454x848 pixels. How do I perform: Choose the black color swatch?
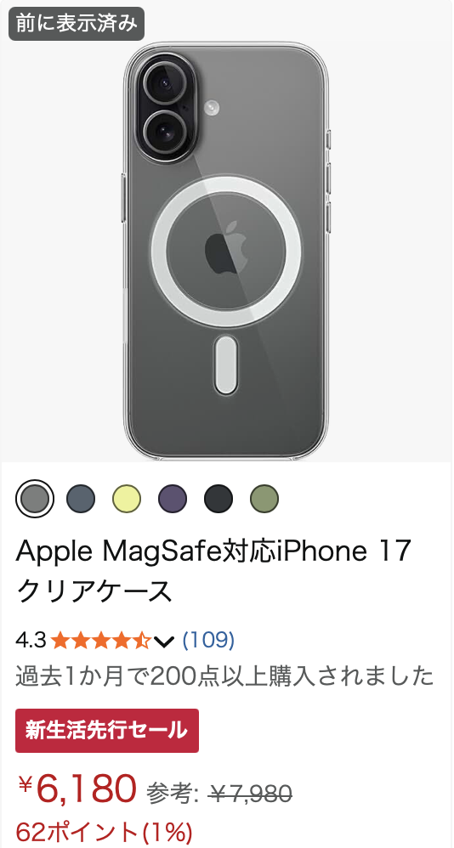(x=218, y=498)
